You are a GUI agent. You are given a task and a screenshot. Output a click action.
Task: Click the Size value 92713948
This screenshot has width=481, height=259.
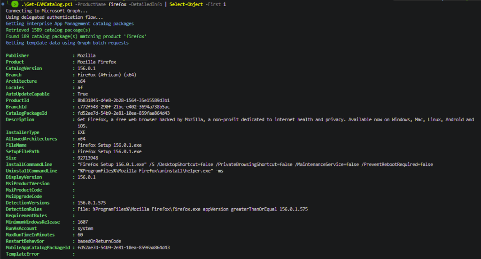[88, 158]
